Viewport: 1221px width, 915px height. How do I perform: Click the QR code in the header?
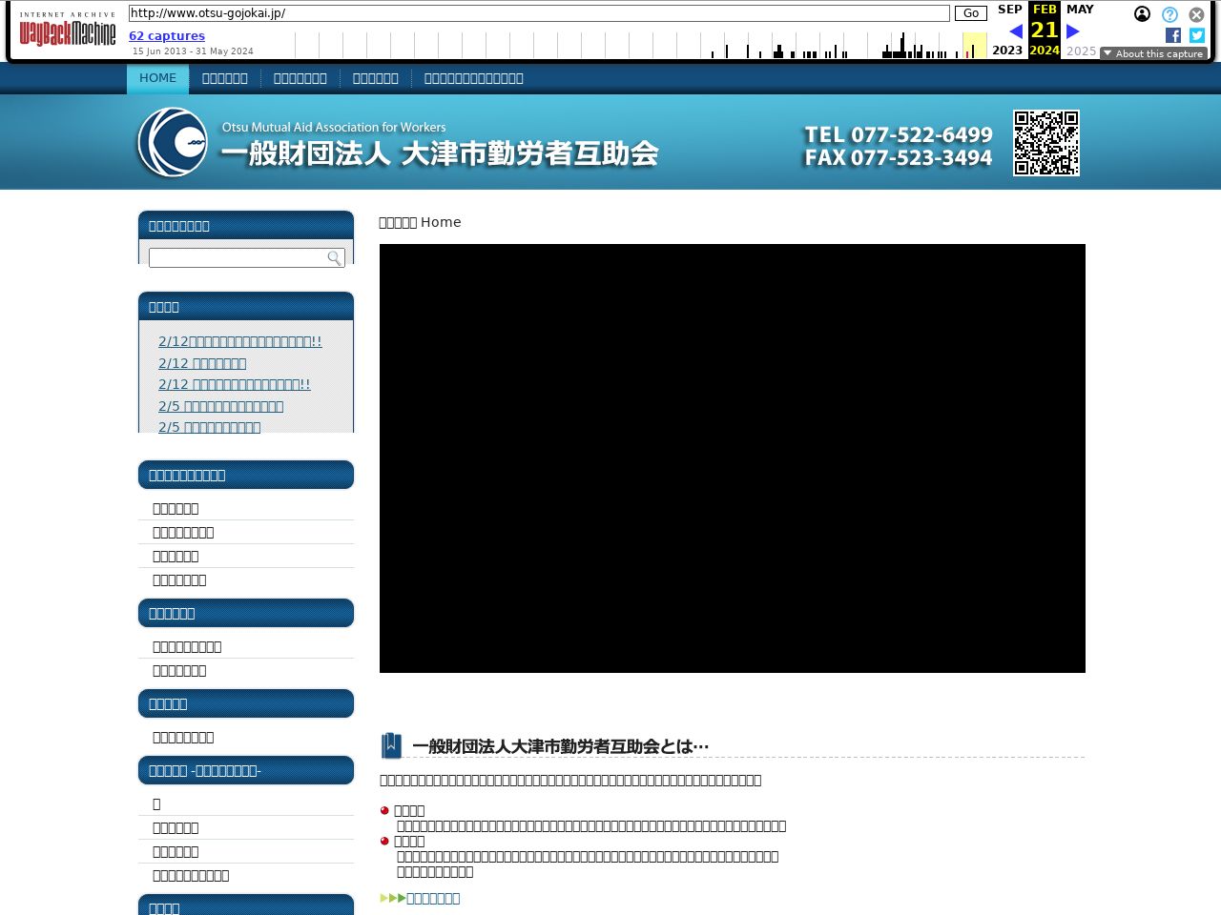pyautogui.click(x=1046, y=143)
